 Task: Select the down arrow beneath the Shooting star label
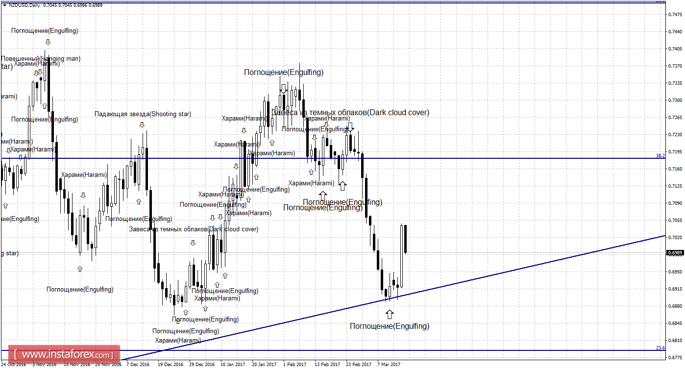(x=142, y=124)
